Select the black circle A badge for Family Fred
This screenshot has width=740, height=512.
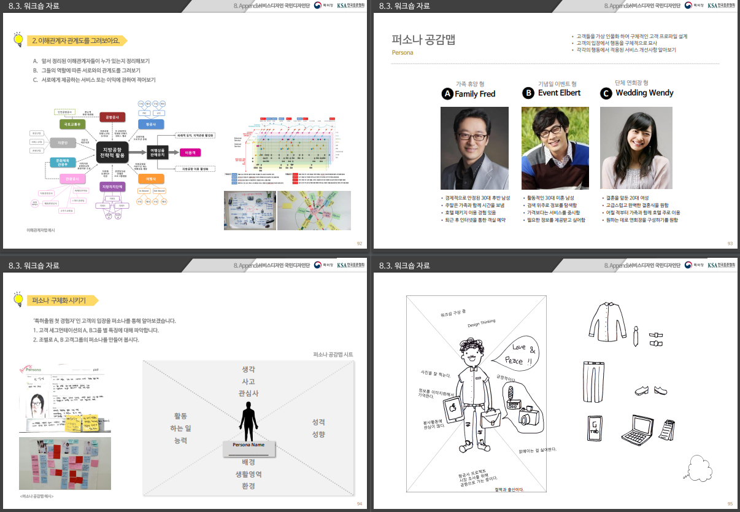[447, 94]
